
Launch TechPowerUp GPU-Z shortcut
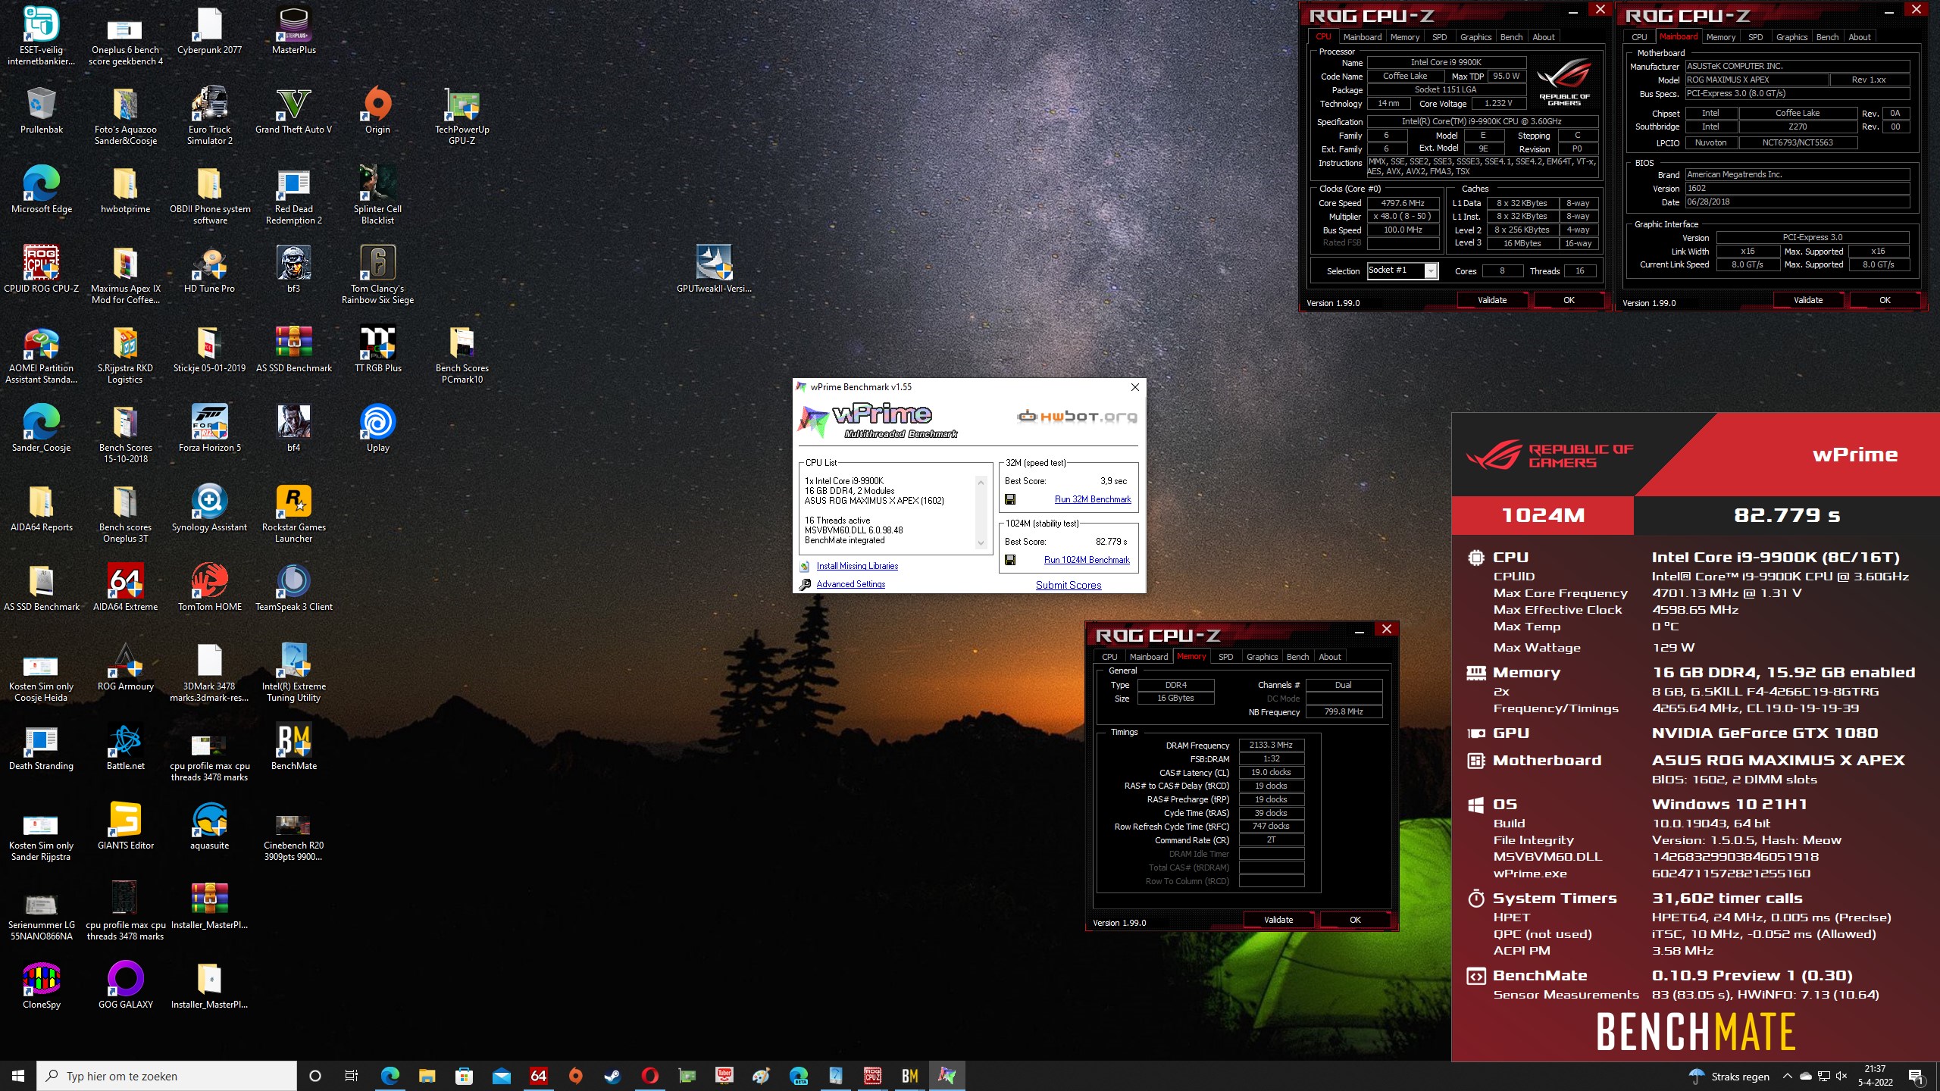(x=462, y=116)
